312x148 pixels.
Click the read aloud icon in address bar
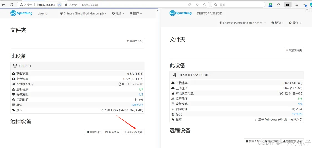197,5
